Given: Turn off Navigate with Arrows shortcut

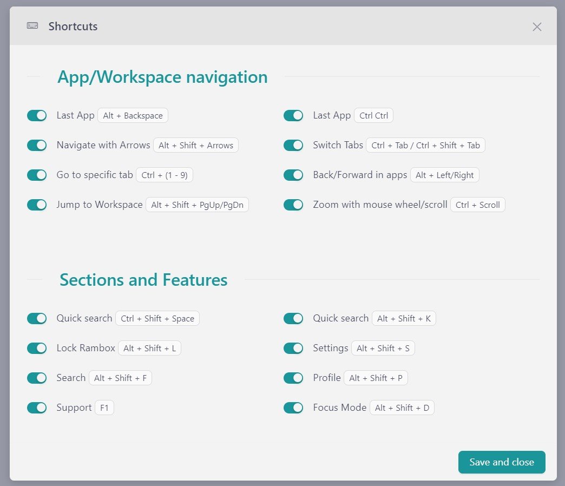Looking at the screenshot, I should click(x=37, y=145).
